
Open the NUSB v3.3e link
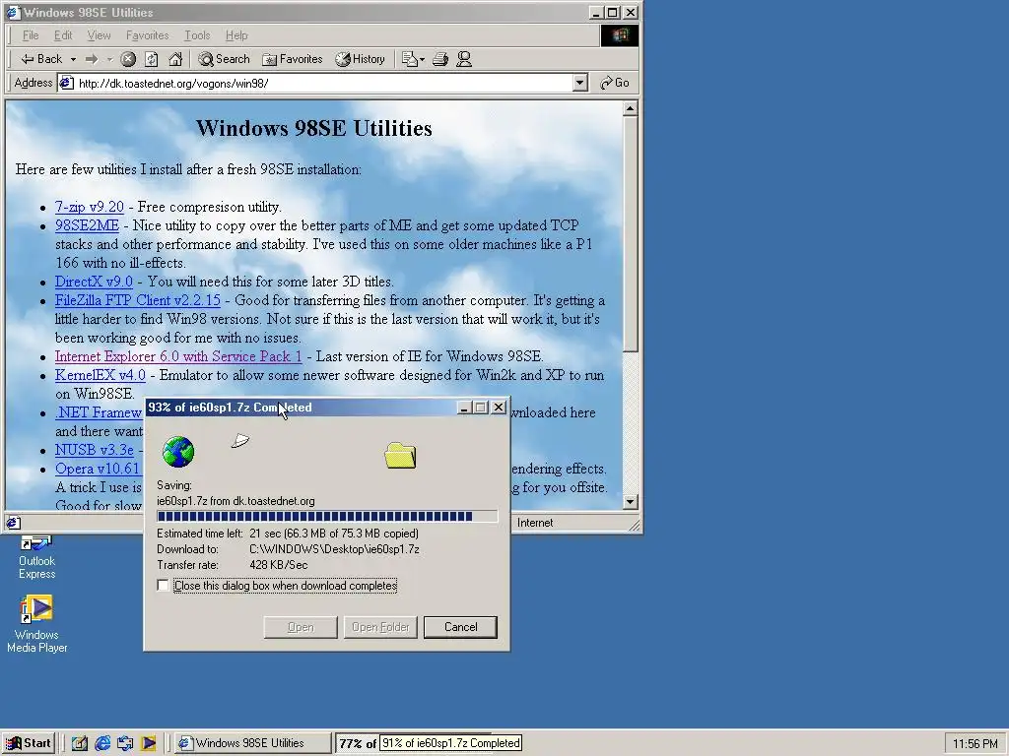pos(95,450)
